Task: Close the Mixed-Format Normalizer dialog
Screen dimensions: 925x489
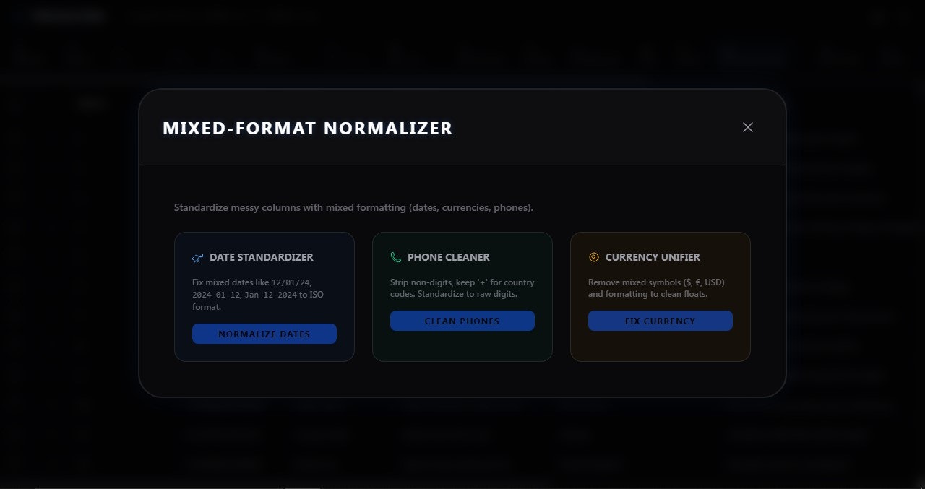Action: coord(747,127)
